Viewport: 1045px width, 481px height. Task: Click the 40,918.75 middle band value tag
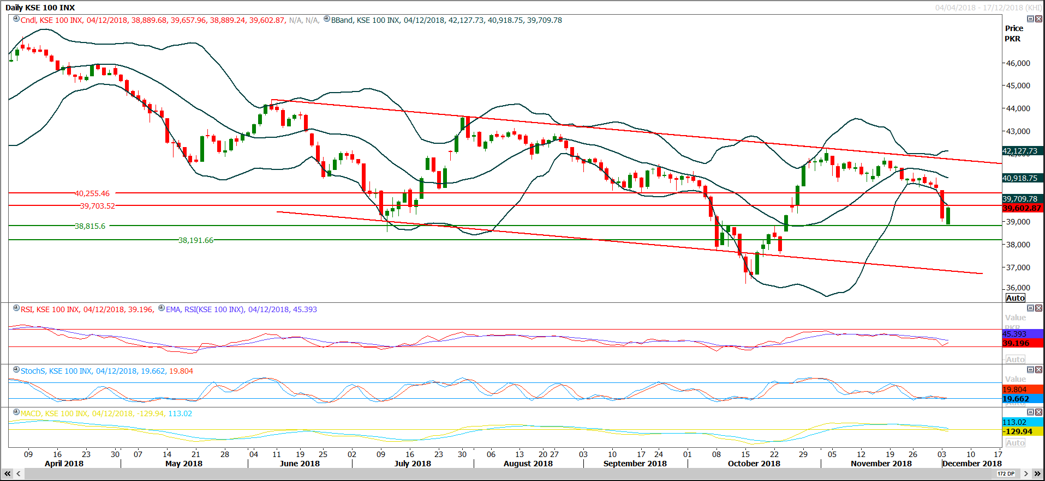[x=1023, y=178]
